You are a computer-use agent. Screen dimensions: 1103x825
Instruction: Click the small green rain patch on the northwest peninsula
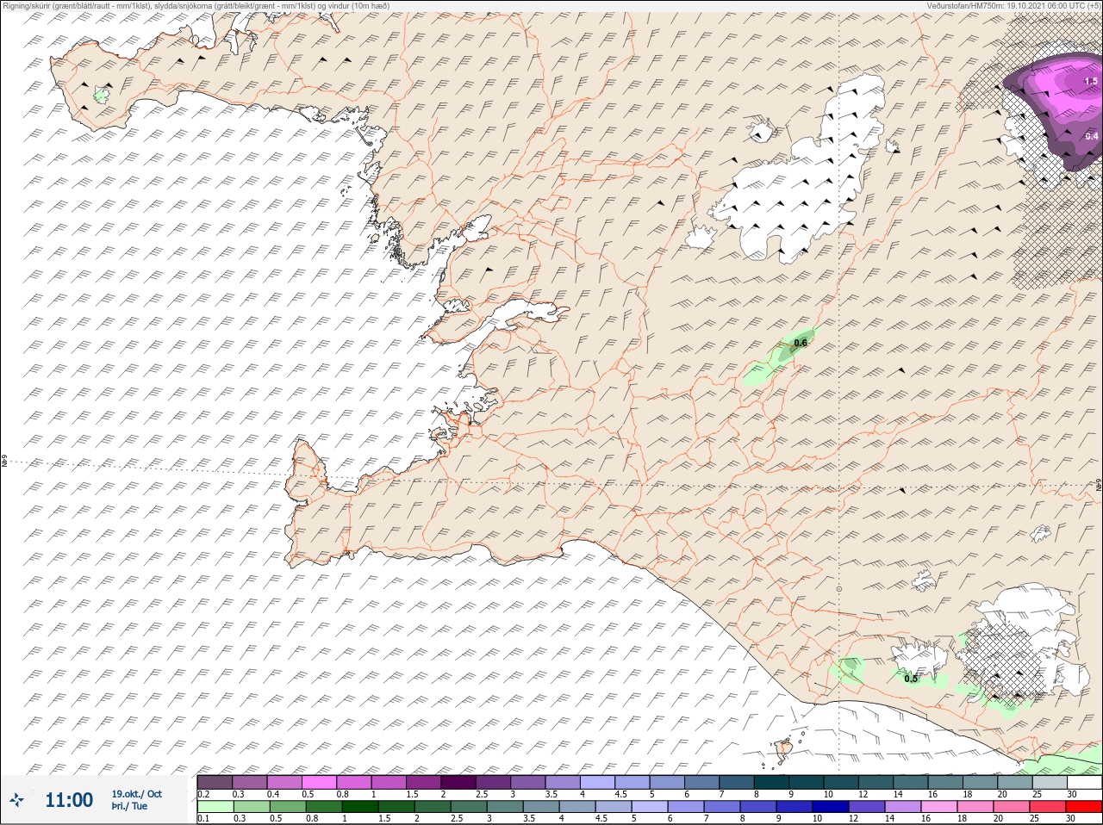click(x=101, y=95)
